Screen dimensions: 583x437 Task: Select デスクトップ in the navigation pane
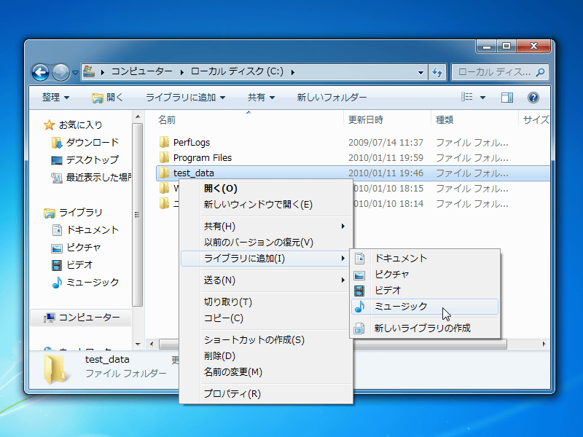click(85, 160)
